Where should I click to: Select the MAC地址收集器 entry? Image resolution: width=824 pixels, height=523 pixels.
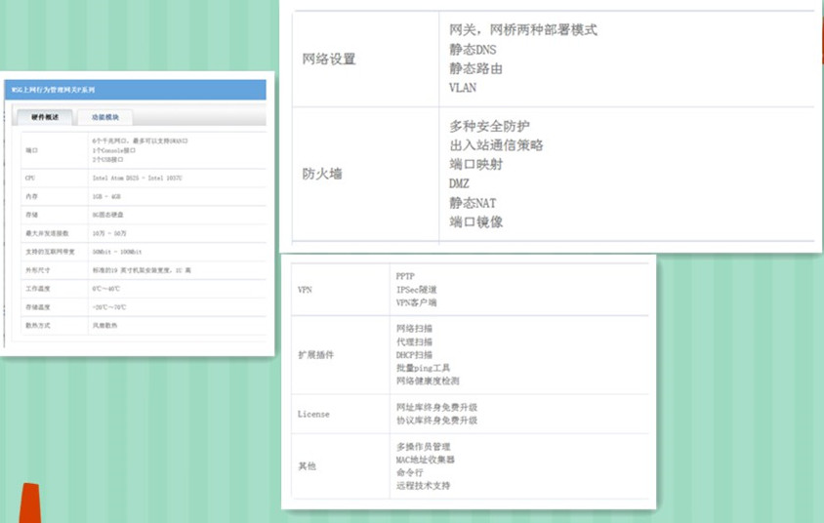coord(425,460)
